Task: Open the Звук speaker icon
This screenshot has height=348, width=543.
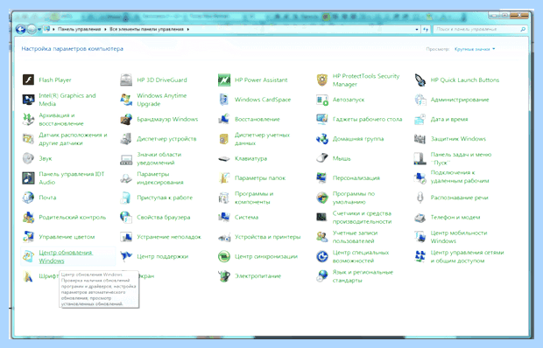Action: click(28, 158)
